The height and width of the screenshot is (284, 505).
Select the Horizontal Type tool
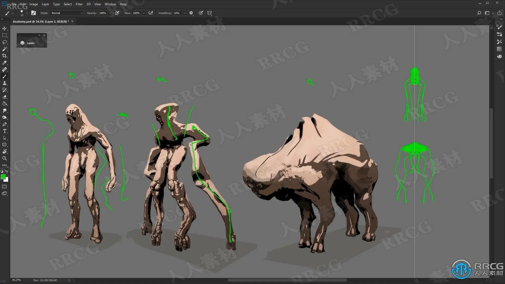click(x=4, y=131)
